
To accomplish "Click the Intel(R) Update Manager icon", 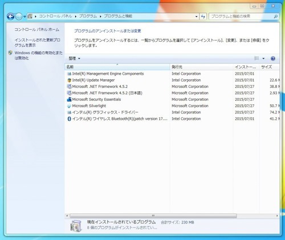I will [69, 80].
